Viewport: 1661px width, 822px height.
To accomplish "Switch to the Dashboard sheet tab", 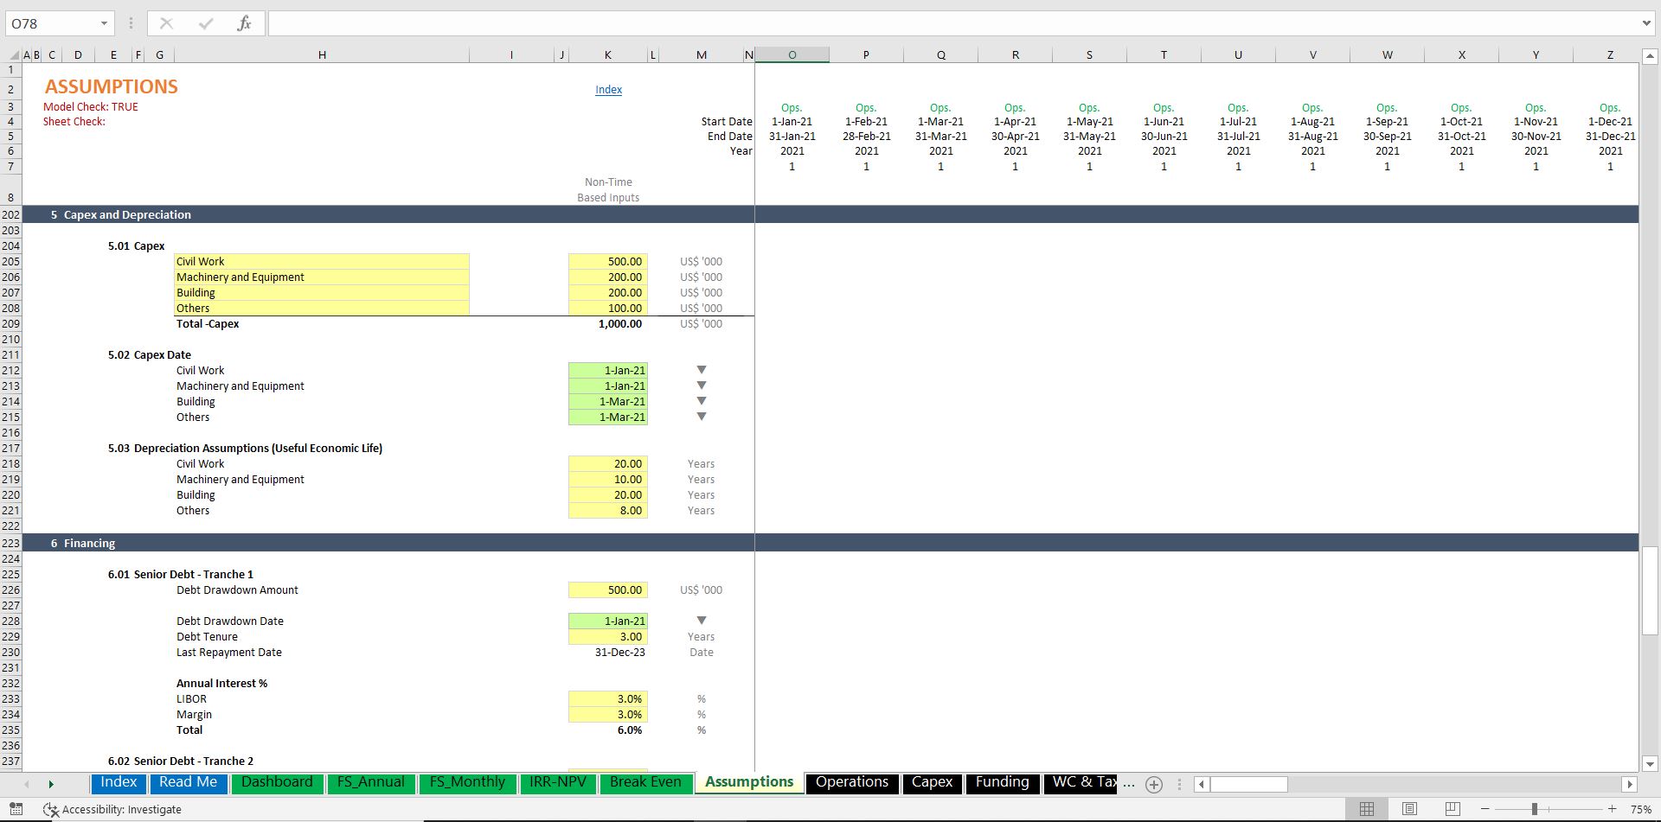I will (277, 782).
